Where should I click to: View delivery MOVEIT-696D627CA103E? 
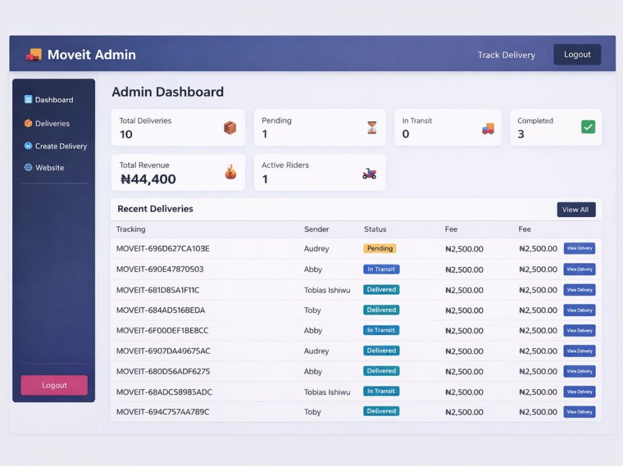579,248
